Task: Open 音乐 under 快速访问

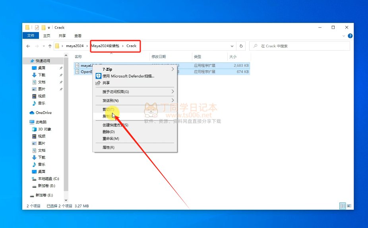Action: pos(42,103)
